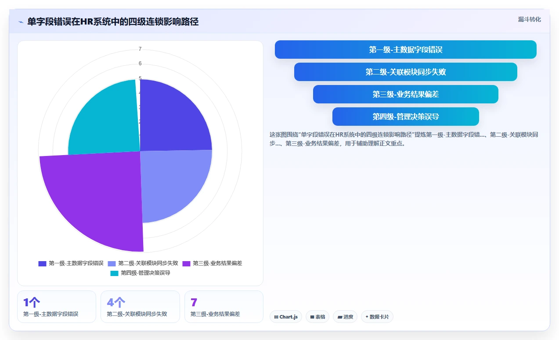Image resolution: width=559 pixels, height=340 pixels.
Task: Click the 数据卡片 tag chip
Action: click(x=377, y=317)
